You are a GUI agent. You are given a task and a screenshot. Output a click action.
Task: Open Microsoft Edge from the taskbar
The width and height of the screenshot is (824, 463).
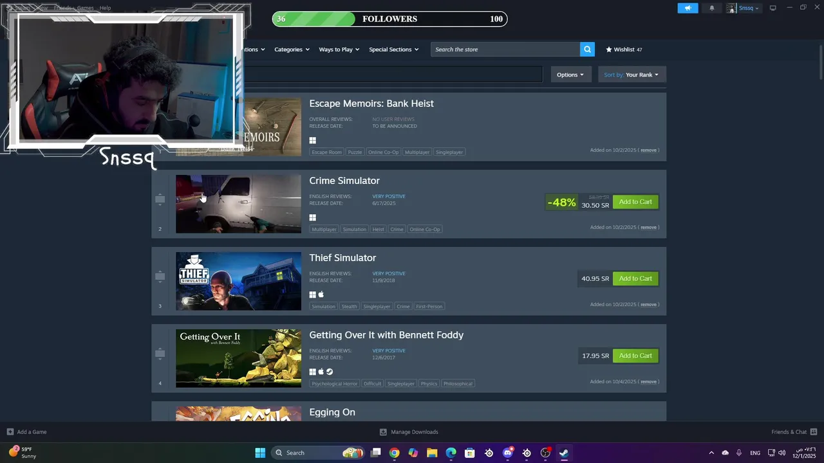click(x=451, y=453)
